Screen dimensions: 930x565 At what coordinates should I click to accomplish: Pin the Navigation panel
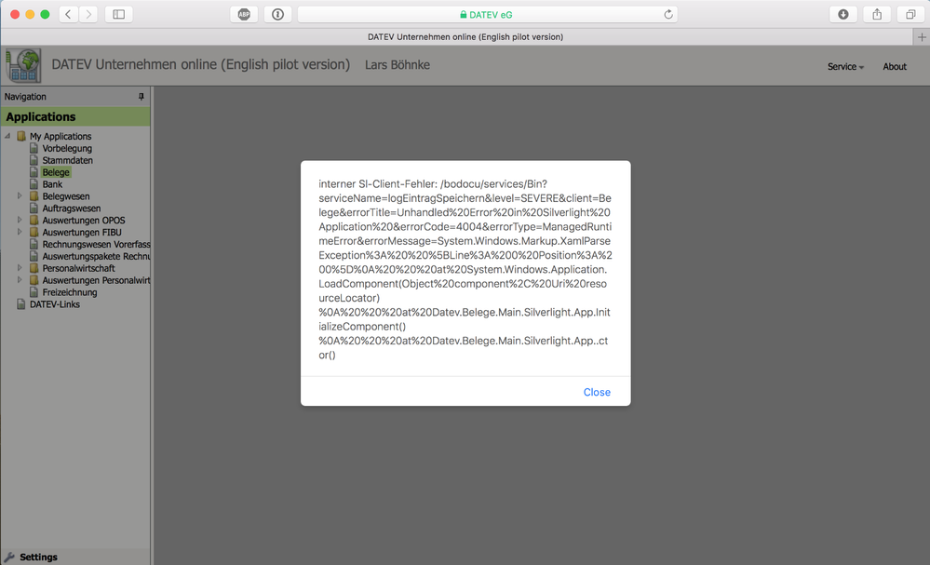point(142,96)
